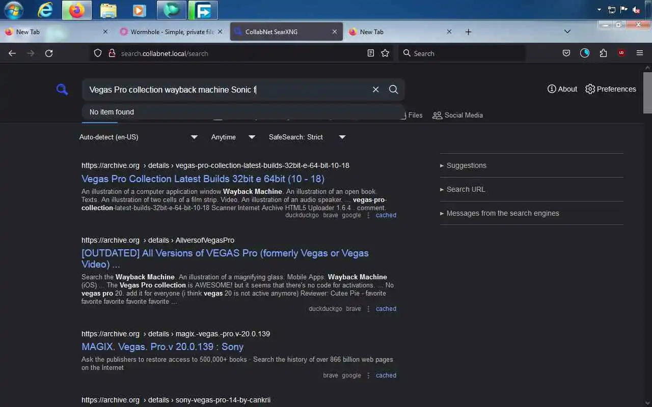Open cached link for the MAGIX result
652x407 pixels.
386,375
